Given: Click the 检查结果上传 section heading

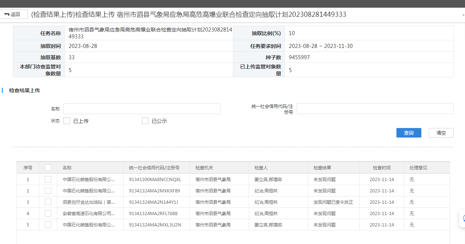Looking at the screenshot, I should click(25, 90).
